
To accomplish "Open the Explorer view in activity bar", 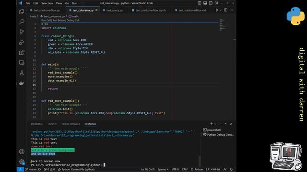I will point(22,11).
